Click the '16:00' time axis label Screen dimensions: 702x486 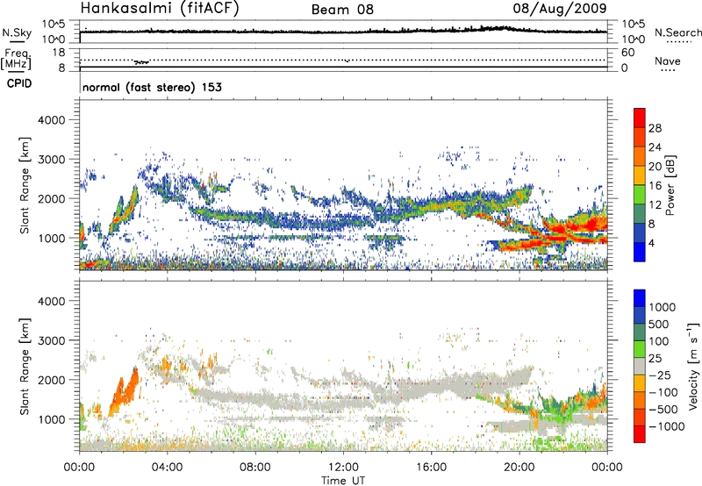click(431, 468)
